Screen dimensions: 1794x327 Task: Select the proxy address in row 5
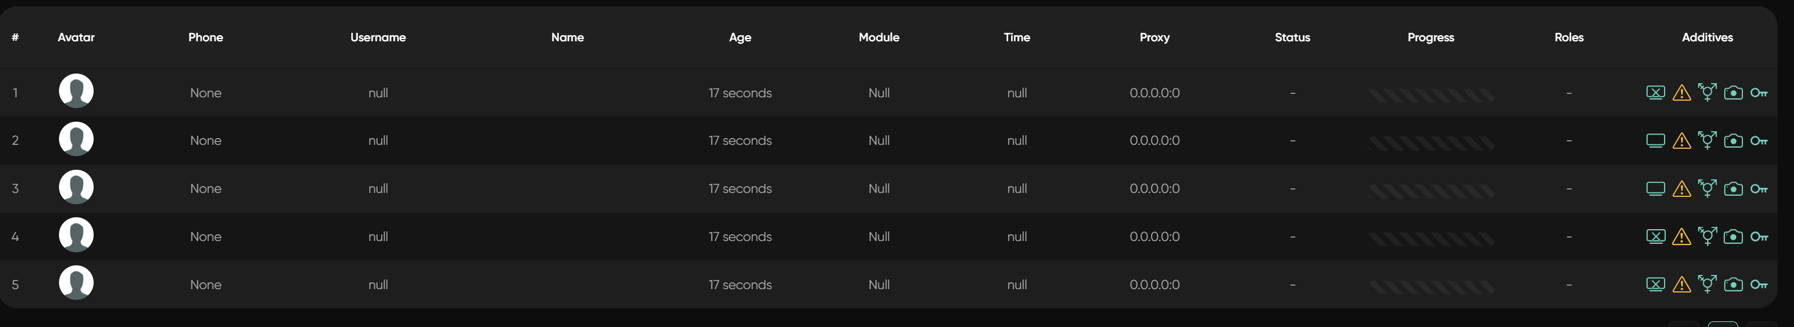point(1154,285)
